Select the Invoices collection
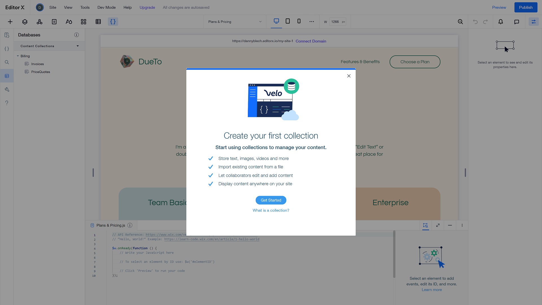The width and height of the screenshot is (542, 305). (x=38, y=64)
